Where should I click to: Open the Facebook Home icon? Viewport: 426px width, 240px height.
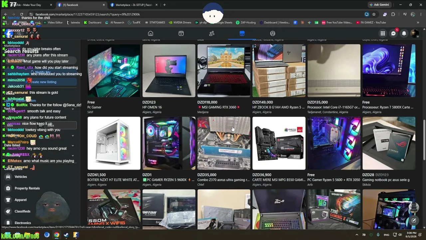click(x=150, y=33)
